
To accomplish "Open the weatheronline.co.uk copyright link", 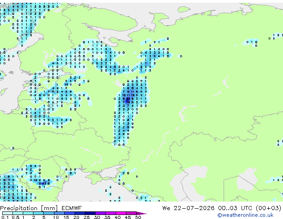I will [246, 215].
